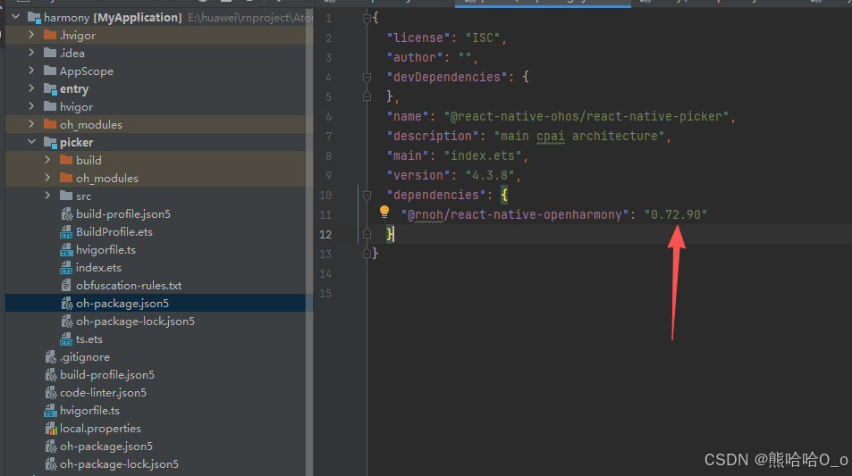This screenshot has height=476, width=852.
Task: Expand the build folder under picker
Action: click(47, 160)
